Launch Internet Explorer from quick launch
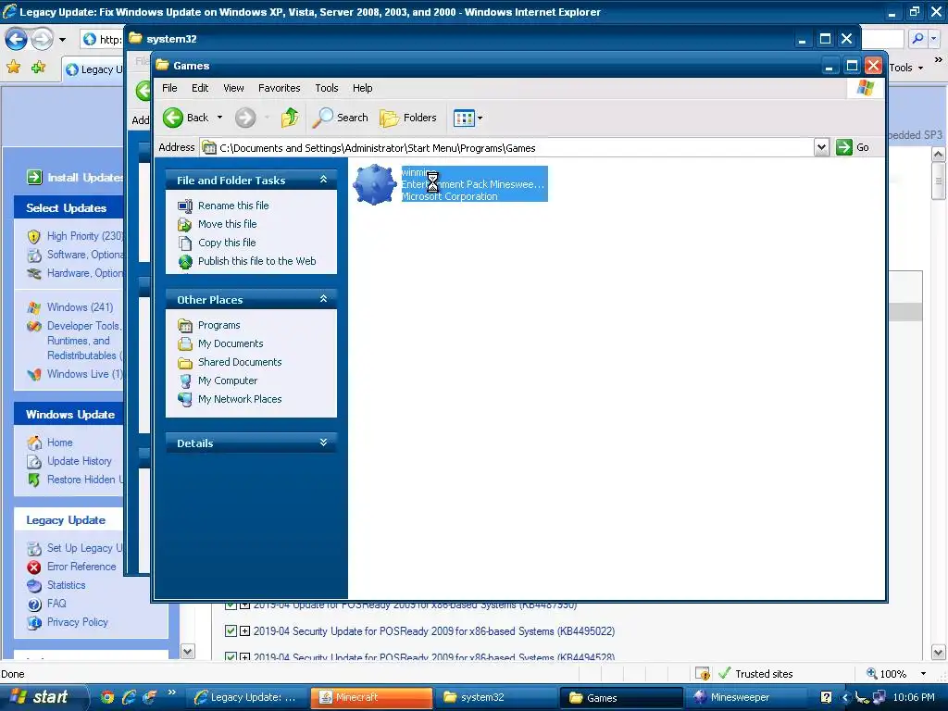This screenshot has height=711, width=948. [x=129, y=697]
